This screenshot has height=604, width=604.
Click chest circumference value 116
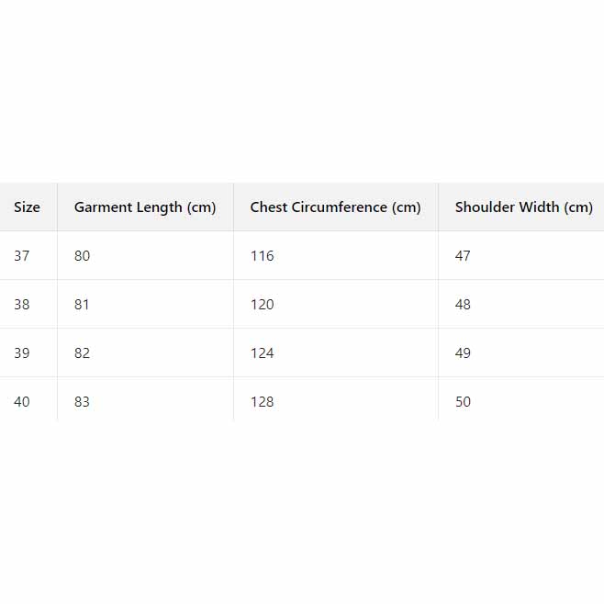263,256
